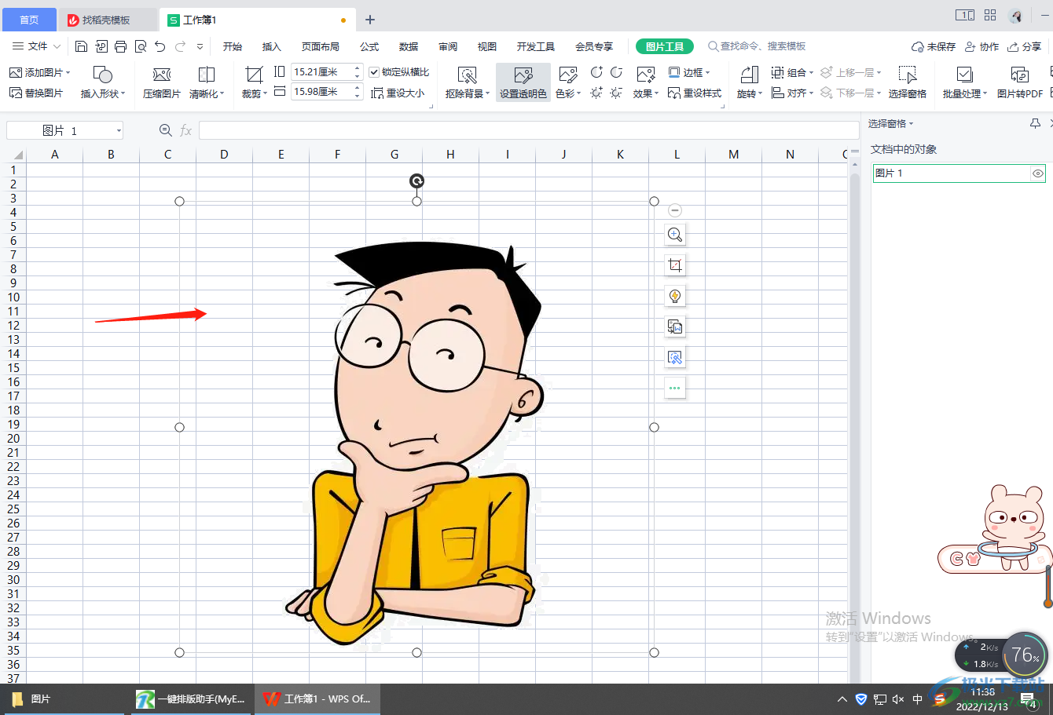Click 未保存 cloud status button
Screen dimensions: 1053x715
point(934,46)
